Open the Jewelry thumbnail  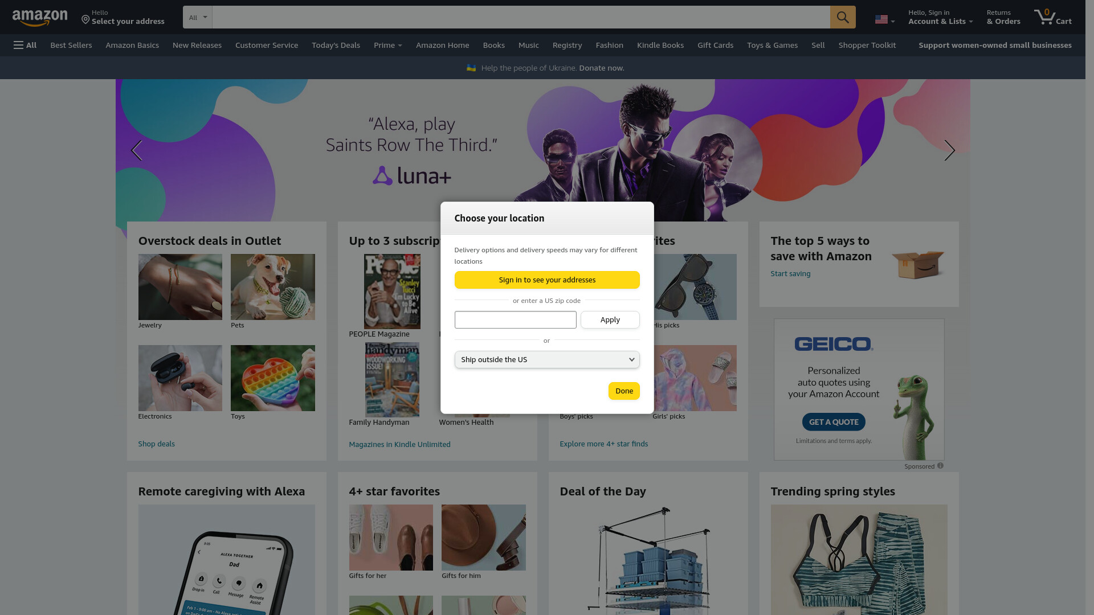(x=180, y=287)
